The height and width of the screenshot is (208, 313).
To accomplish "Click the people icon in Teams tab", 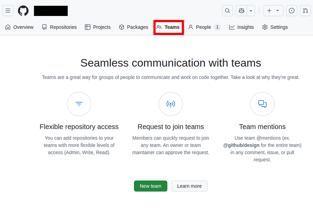I will pyautogui.click(x=159, y=27).
